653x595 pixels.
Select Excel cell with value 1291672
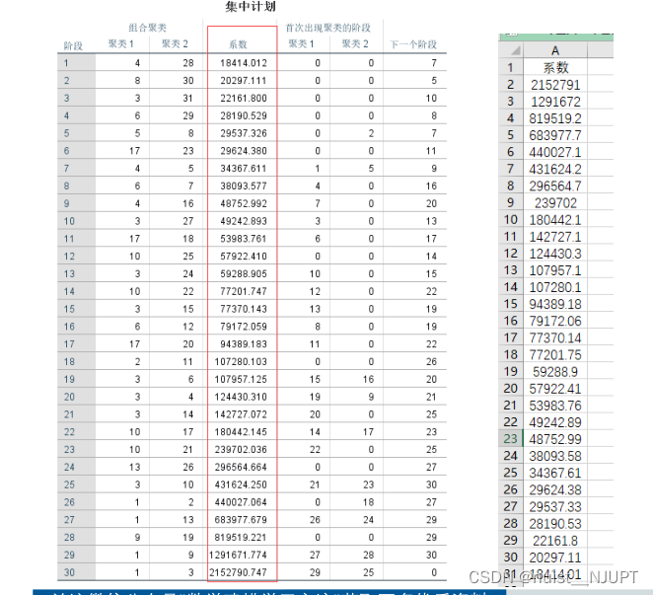coord(555,102)
